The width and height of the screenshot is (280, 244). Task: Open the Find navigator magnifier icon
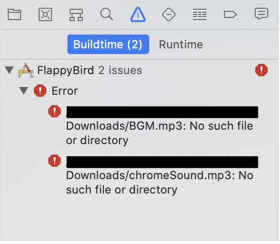click(107, 14)
